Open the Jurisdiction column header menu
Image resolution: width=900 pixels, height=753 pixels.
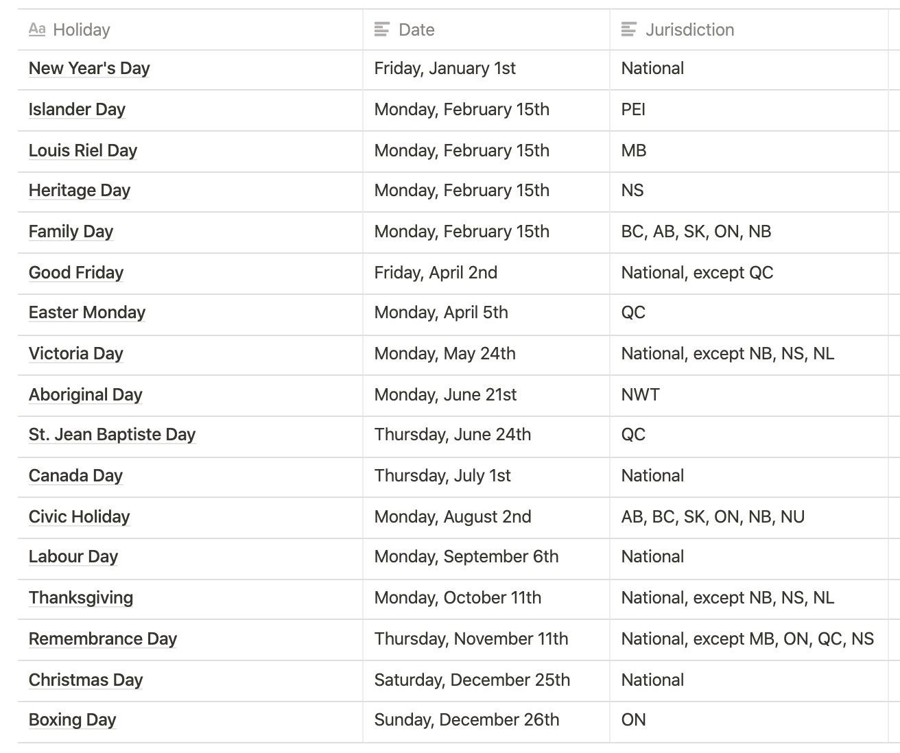pyautogui.click(x=749, y=29)
